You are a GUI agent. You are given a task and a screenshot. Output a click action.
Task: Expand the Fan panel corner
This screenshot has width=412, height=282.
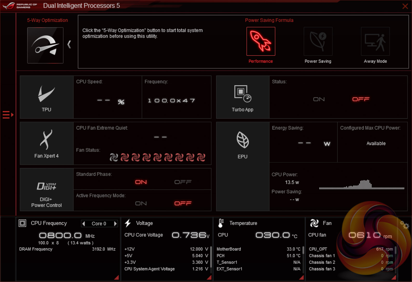394,277
